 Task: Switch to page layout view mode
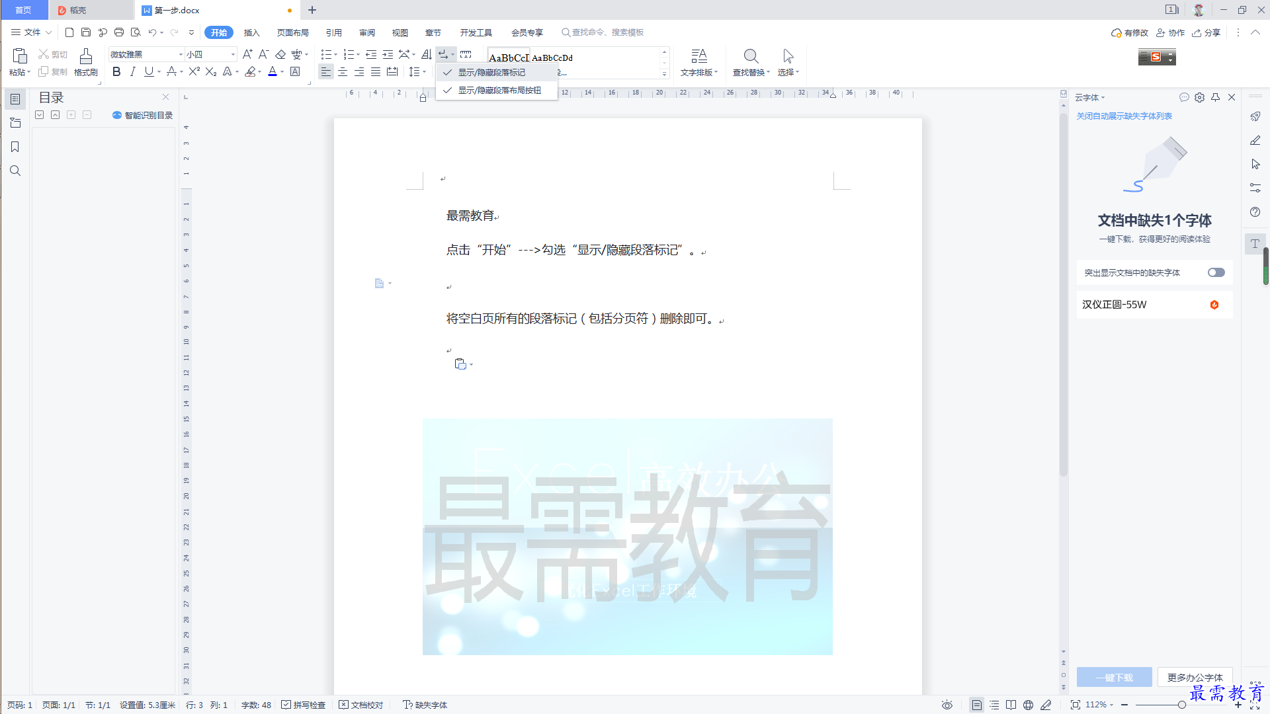coord(976,705)
